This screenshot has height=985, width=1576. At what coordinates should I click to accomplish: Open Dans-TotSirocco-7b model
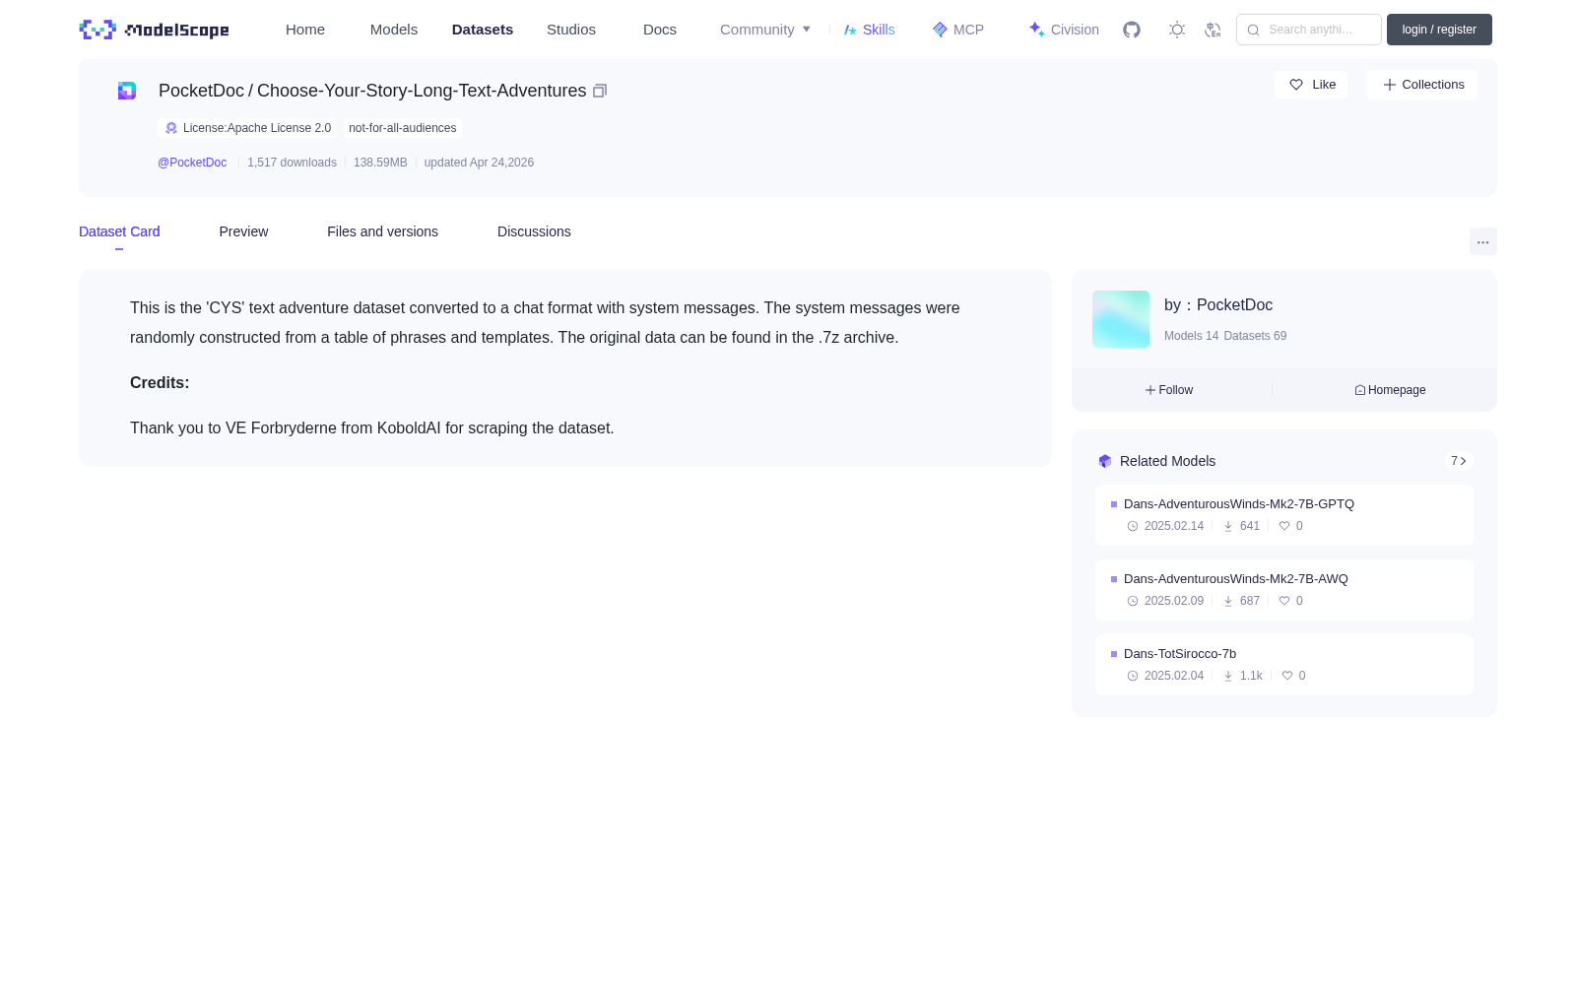click(x=1180, y=654)
